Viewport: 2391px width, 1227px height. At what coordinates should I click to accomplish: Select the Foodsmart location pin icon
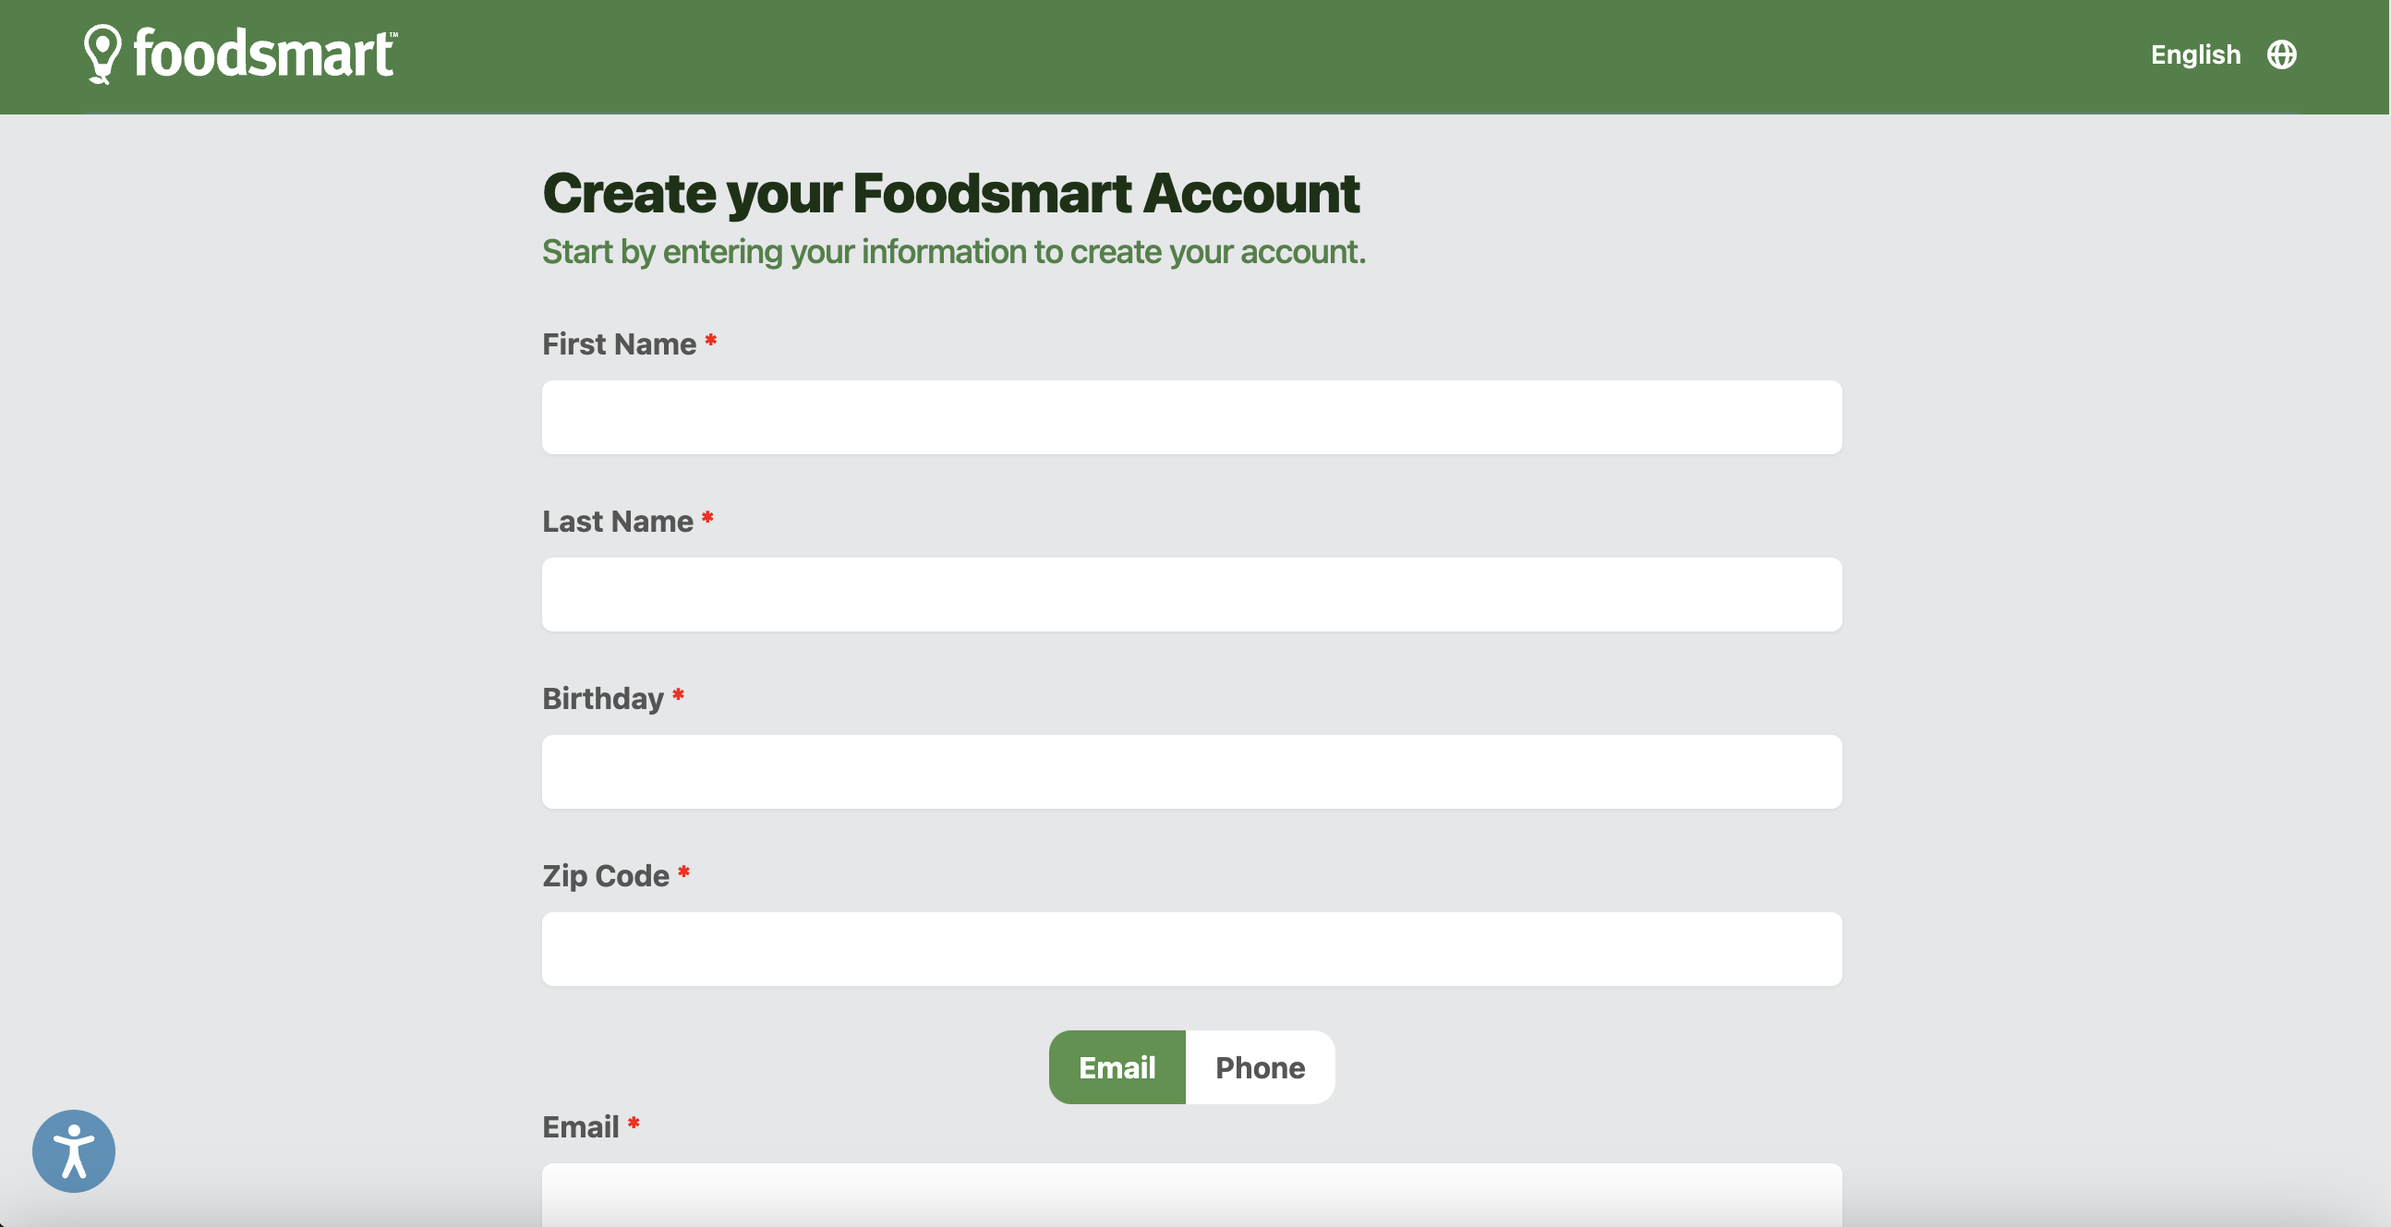(x=101, y=55)
